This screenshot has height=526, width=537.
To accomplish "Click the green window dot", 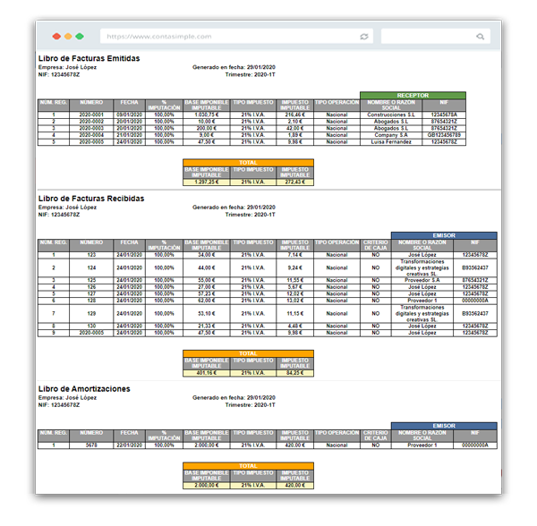I will point(80,37).
